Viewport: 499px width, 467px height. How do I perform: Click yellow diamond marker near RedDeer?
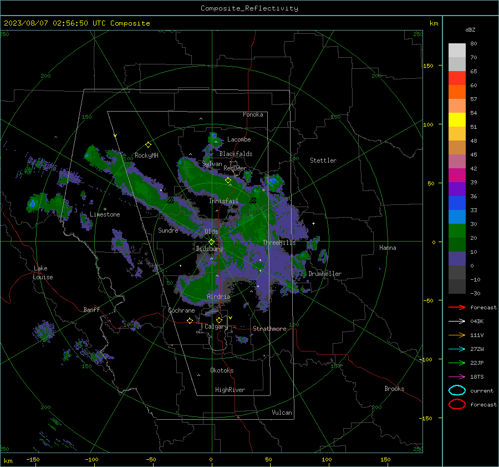coord(228,180)
